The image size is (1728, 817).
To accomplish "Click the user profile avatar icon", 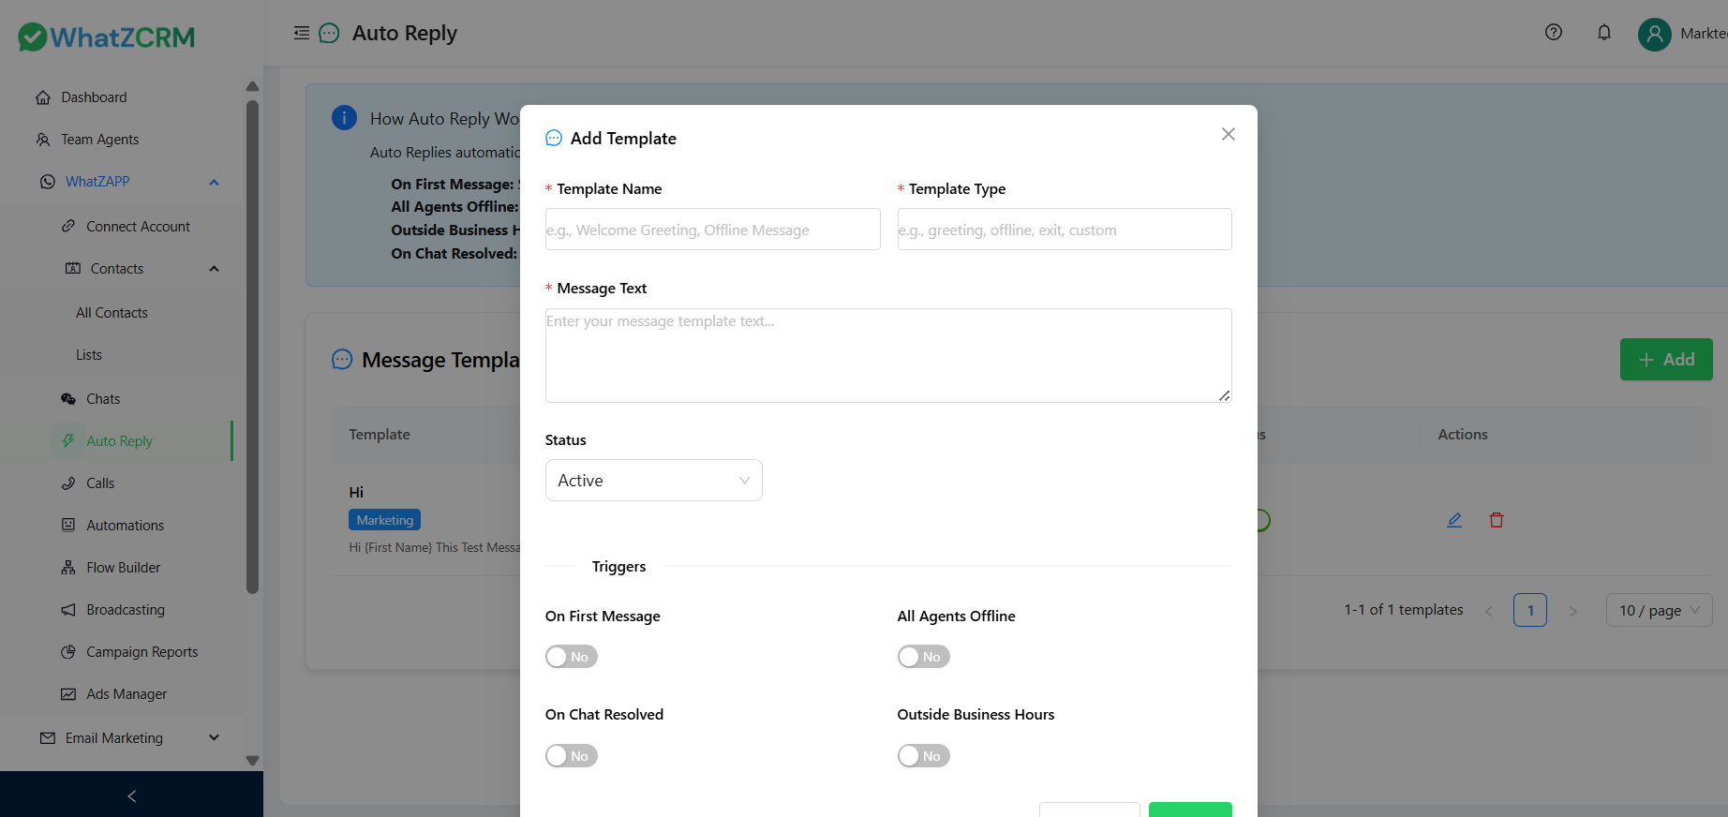I will [1654, 35].
